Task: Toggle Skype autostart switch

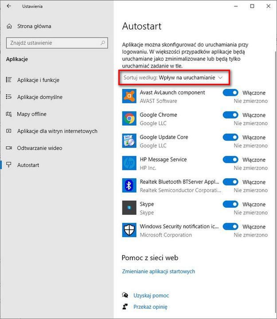Action: pyautogui.click(x=230, y=204)
